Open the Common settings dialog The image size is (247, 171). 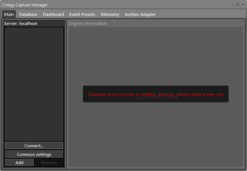coord(34,154)
